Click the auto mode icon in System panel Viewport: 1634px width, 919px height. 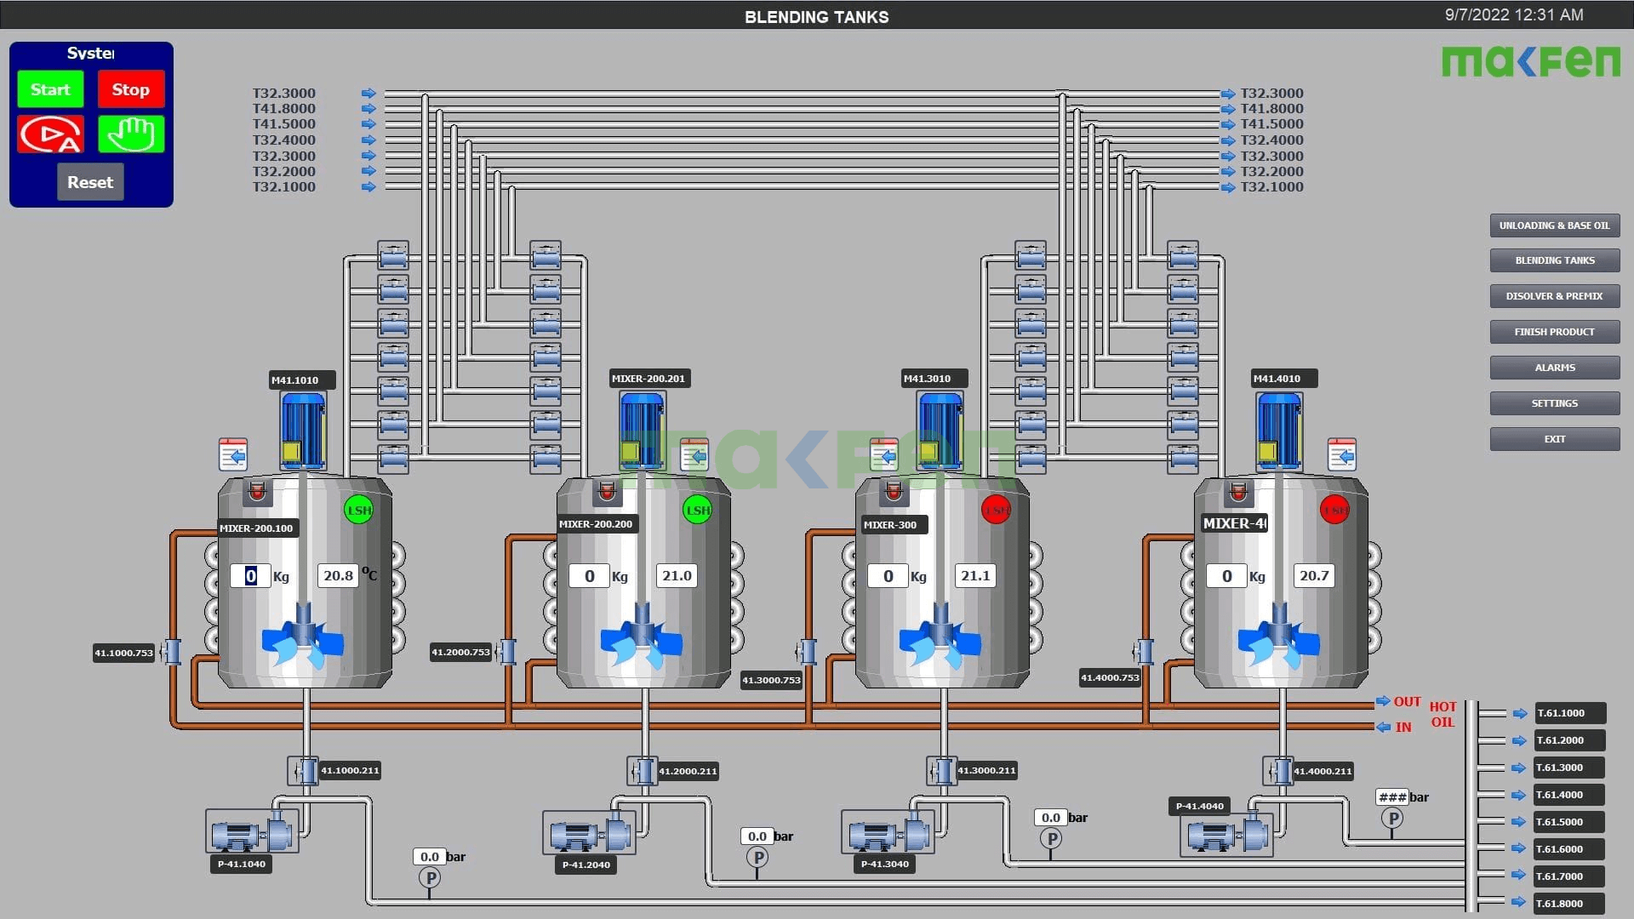point(51,134)
